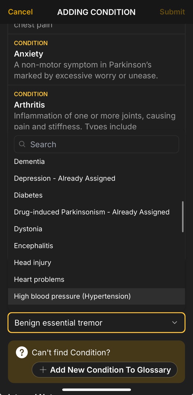Click the search magnifier icon

tap(22, 144)
